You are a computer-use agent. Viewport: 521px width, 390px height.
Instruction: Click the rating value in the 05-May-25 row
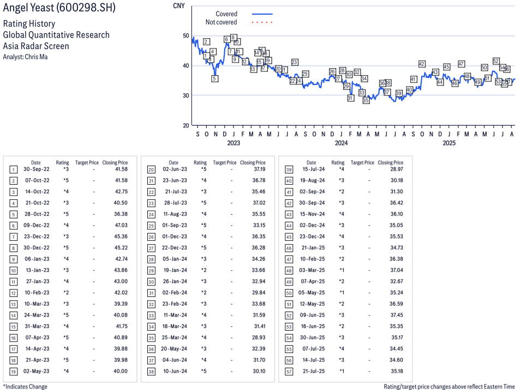pyautogui.click(x=342, y=292)
